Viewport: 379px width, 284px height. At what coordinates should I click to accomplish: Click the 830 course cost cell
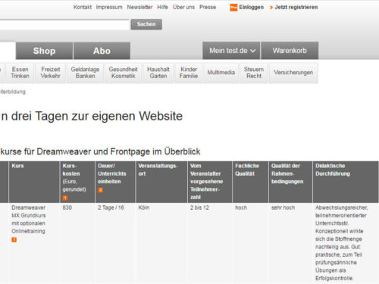(67, 208)
